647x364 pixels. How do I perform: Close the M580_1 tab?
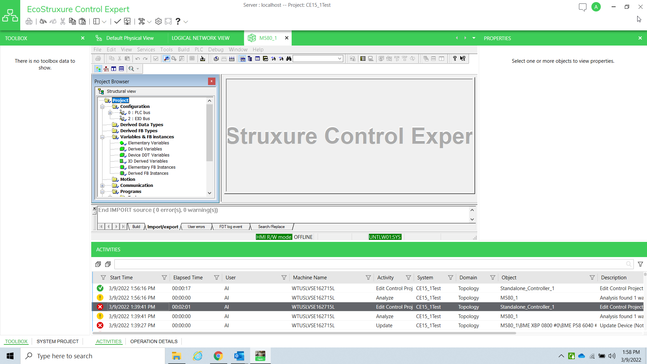coord(287,38)
